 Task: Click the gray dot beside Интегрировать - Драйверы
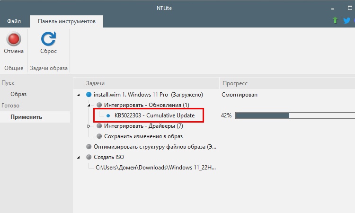pyautogui.click(x=99, y=126)
